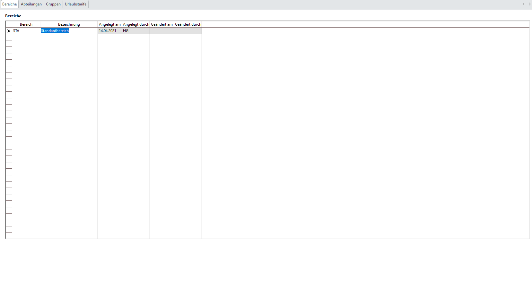Sort by the Bereich column header

26,24
